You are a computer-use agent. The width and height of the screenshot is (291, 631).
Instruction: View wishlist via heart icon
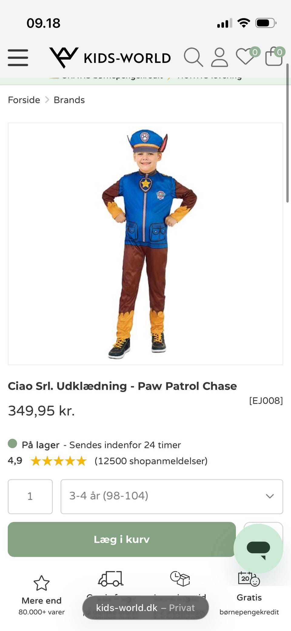tap(245, 56)
